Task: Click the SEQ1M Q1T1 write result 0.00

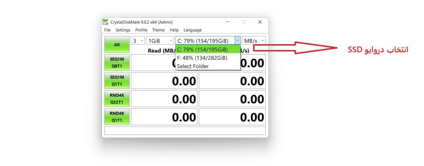Action: point(232,81)
